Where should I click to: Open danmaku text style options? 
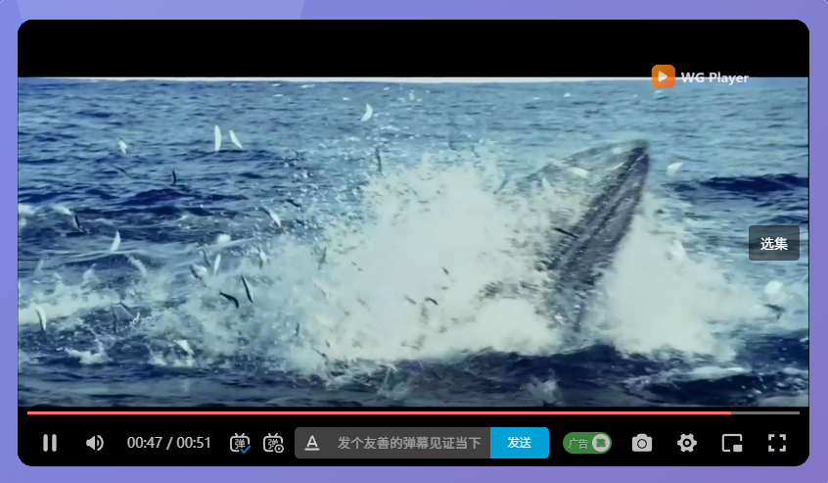click(x=312, y=443)
